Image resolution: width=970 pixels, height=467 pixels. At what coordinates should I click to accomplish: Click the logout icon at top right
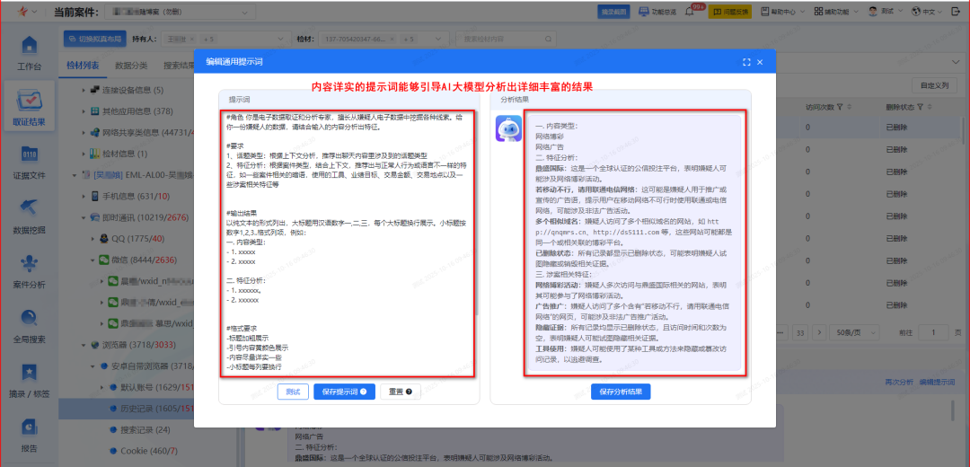[x=955, y=11]
